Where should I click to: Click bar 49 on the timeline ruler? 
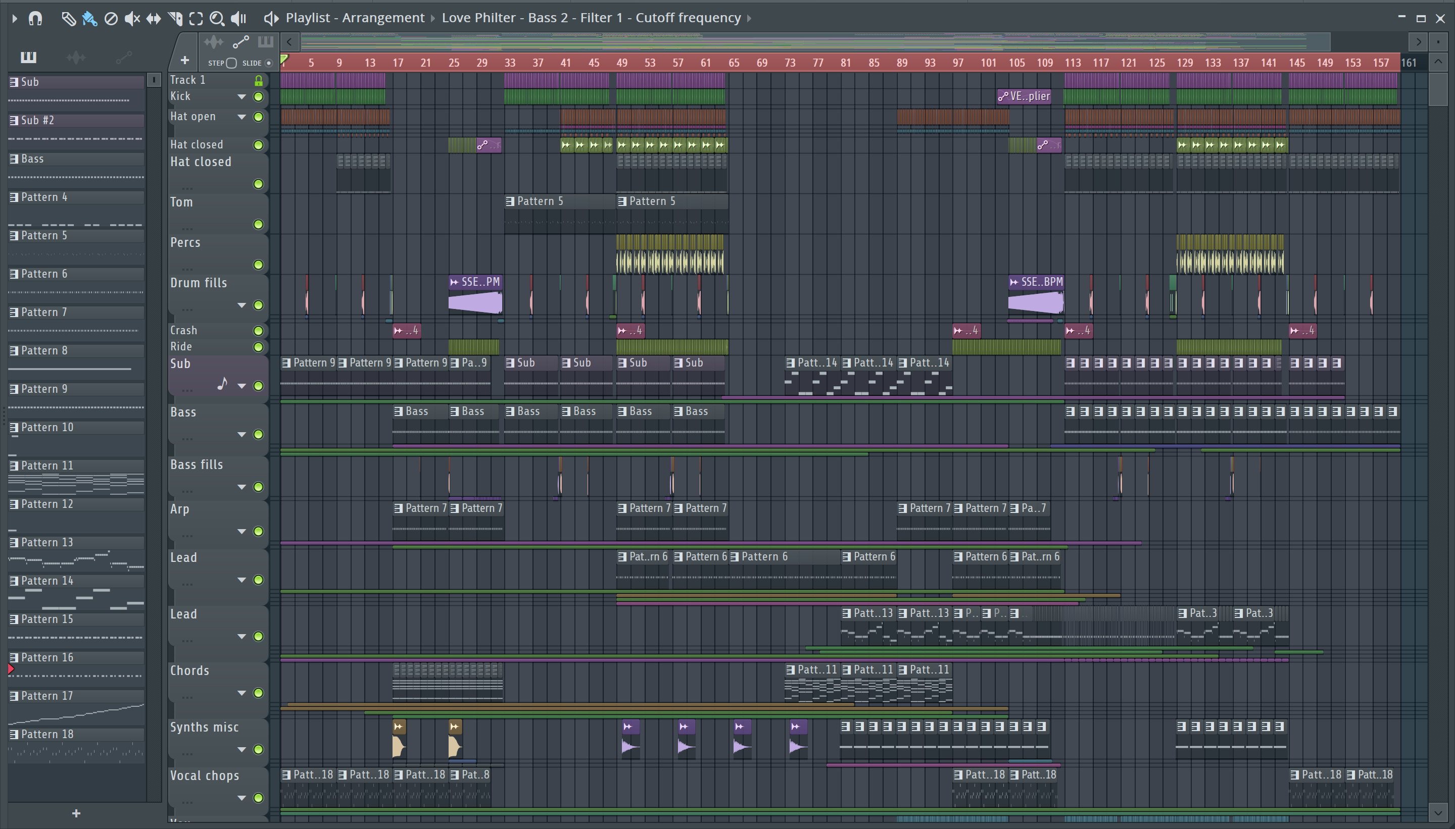coord(621,63)
